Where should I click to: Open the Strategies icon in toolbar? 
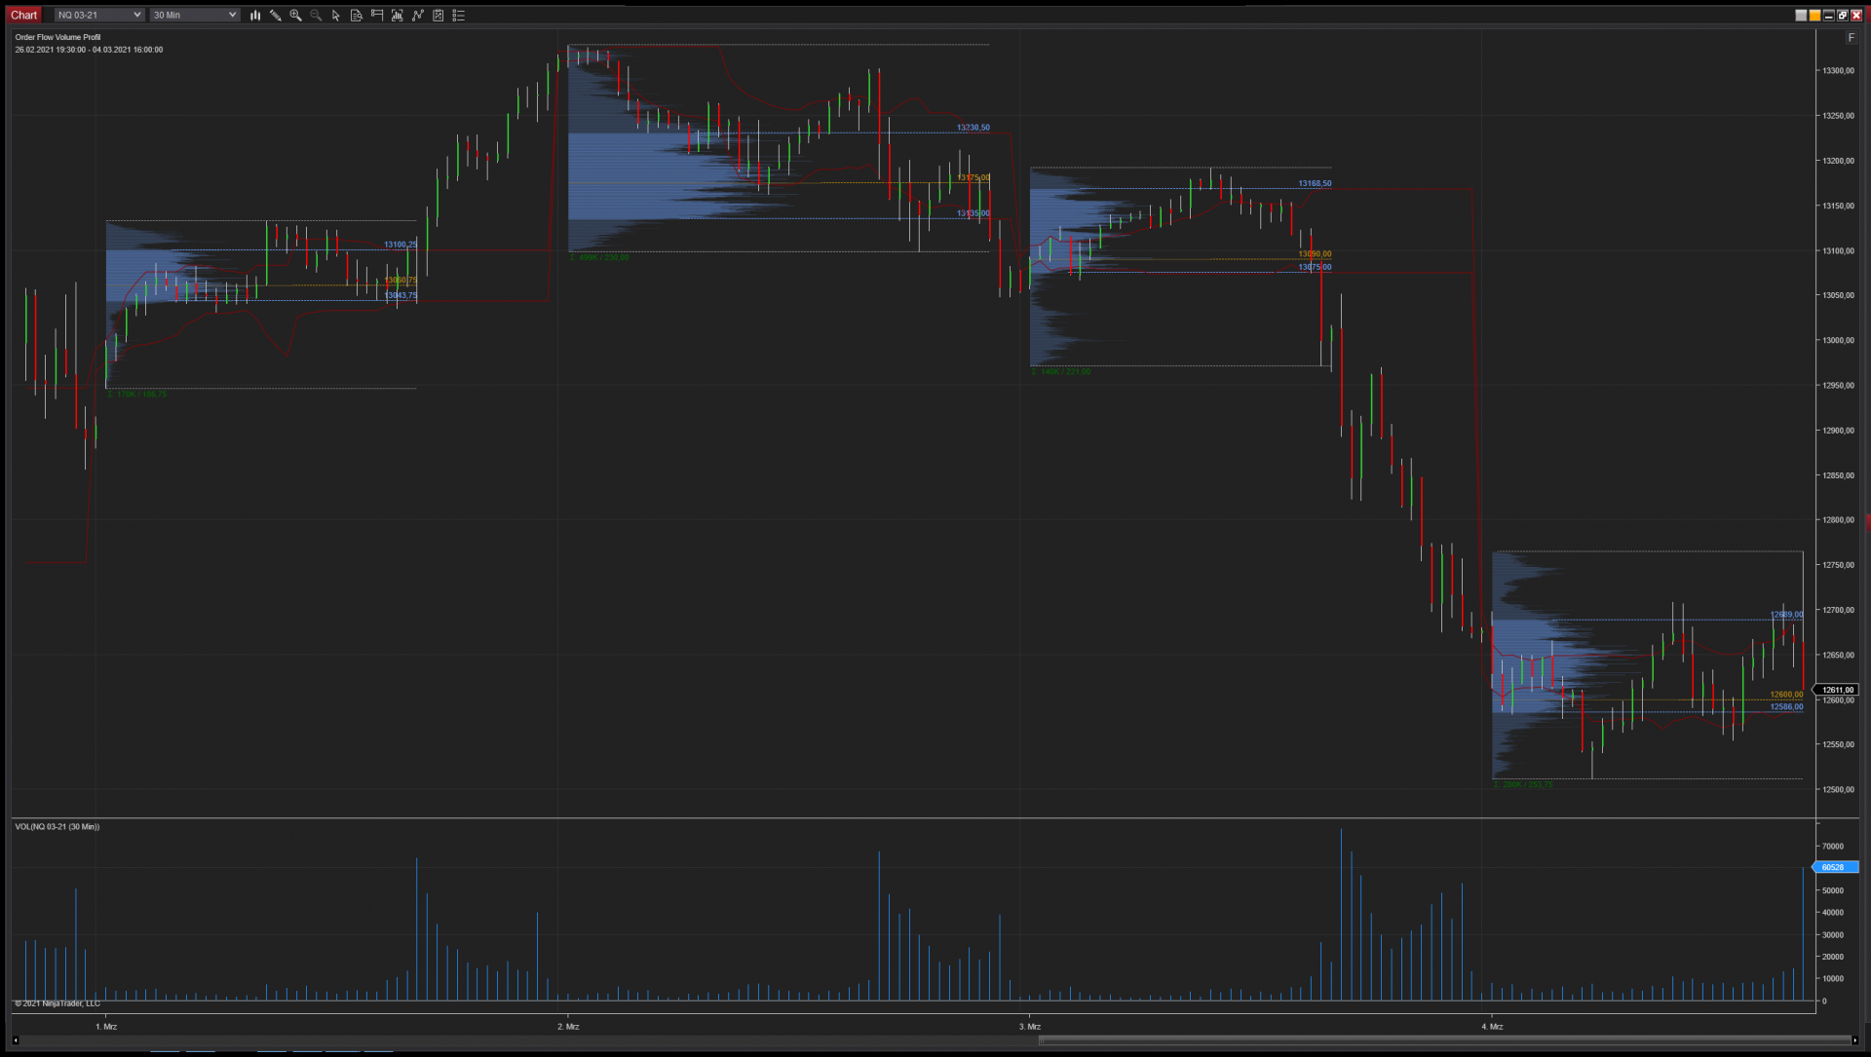[439, 16]
